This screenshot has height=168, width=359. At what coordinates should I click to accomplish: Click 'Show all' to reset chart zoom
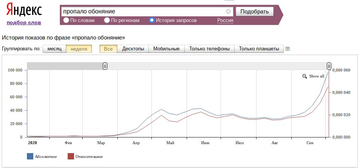pos(317,76)
